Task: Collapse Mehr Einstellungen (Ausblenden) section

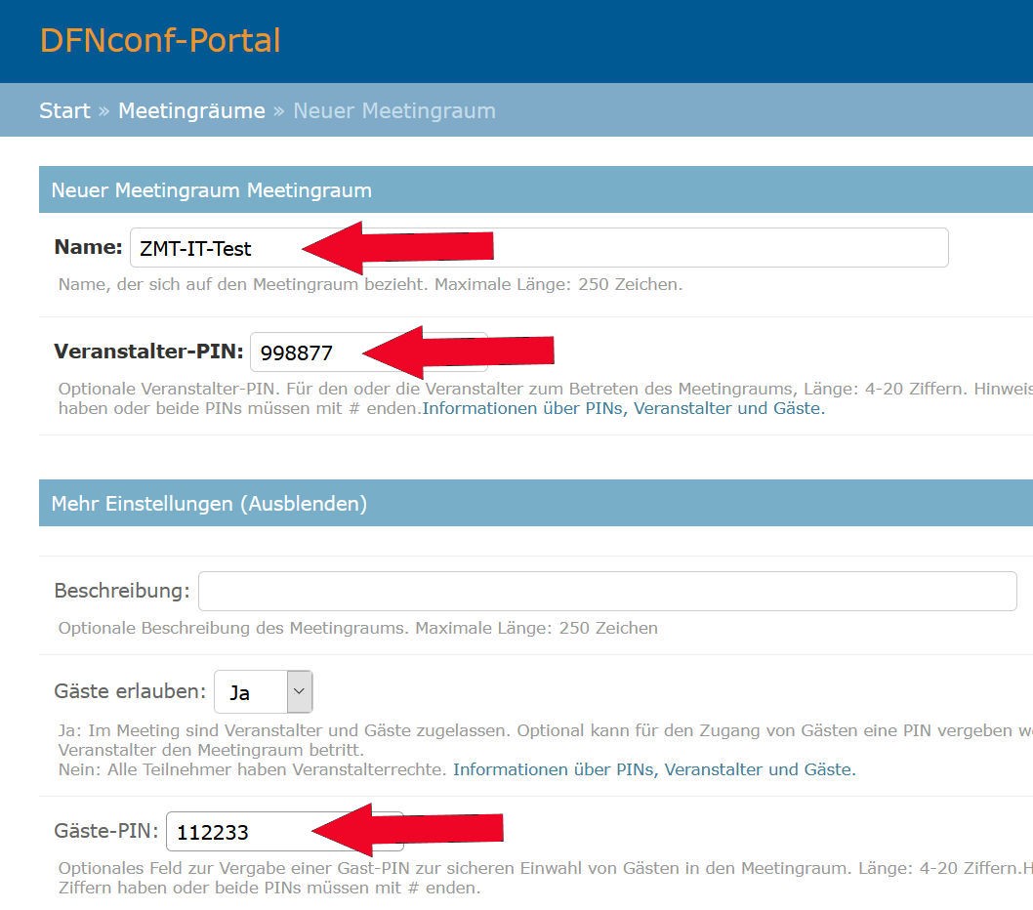Action: pyautogui.click(x=209, y=504)
